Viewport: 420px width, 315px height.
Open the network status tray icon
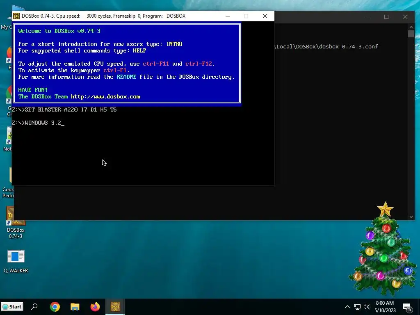click(x=357, y=307)
